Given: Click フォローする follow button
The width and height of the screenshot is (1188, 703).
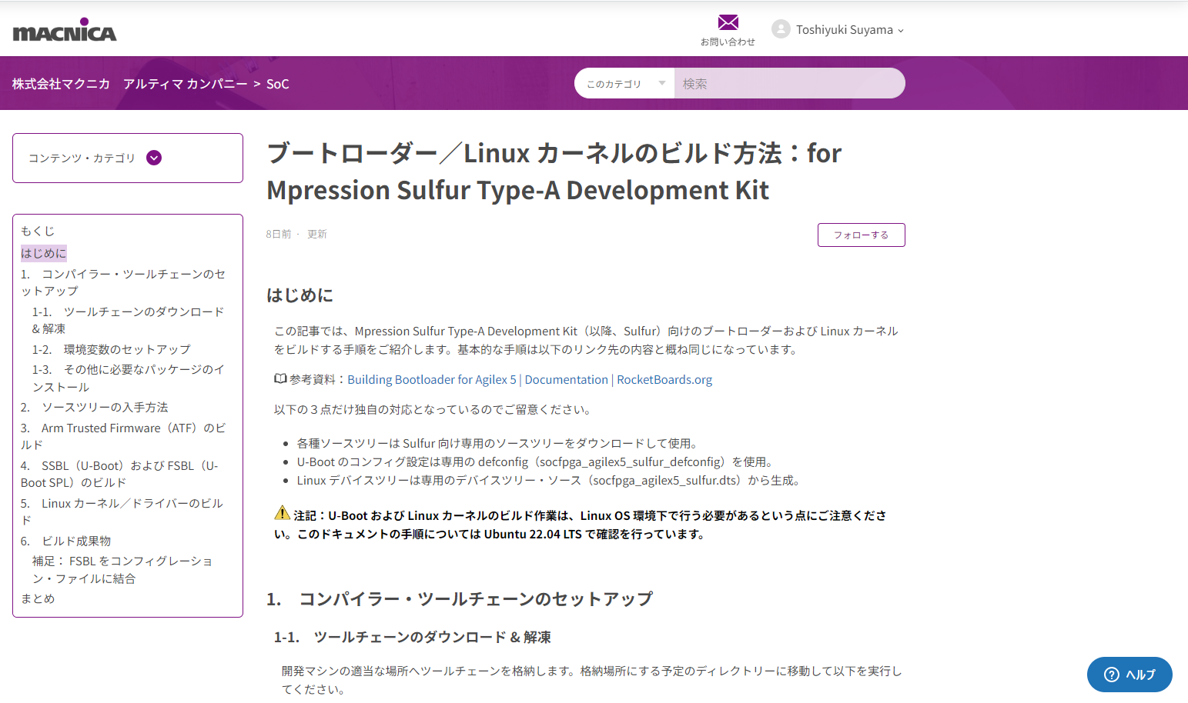Looking at the screenshot, I should (x=861, y=235).
